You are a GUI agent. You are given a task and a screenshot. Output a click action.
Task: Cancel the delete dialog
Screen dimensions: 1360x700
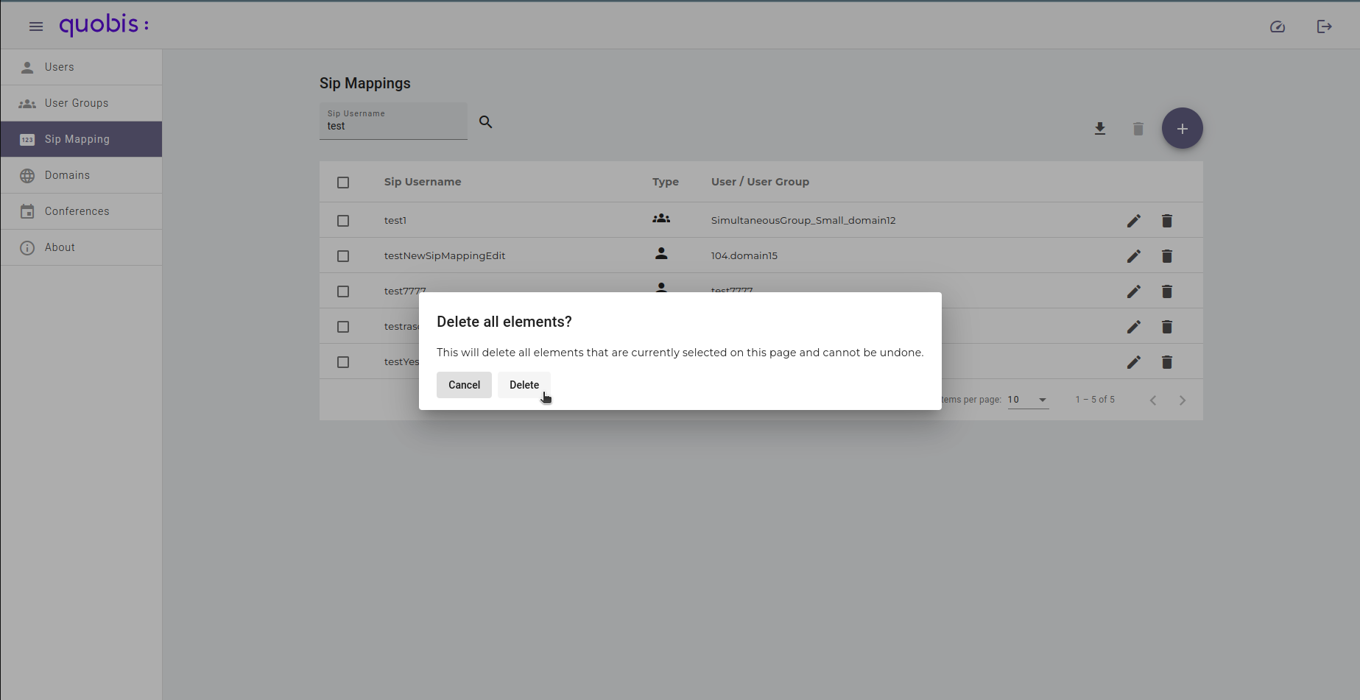click(x=464, y=385)
